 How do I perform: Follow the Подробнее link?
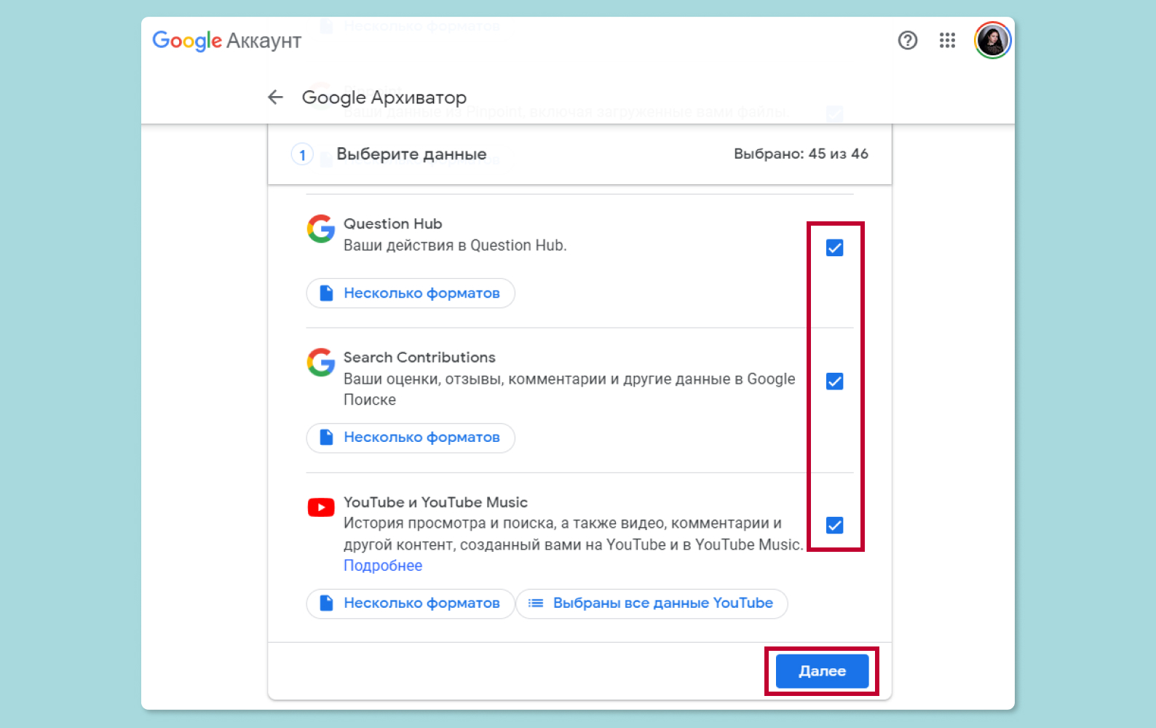[x=383, y=566]
